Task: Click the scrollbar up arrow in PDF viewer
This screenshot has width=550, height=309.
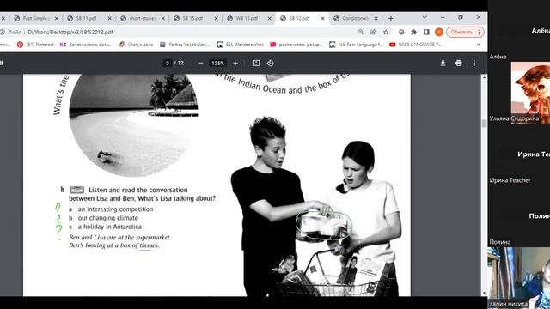Action: [x=484, y=77]
